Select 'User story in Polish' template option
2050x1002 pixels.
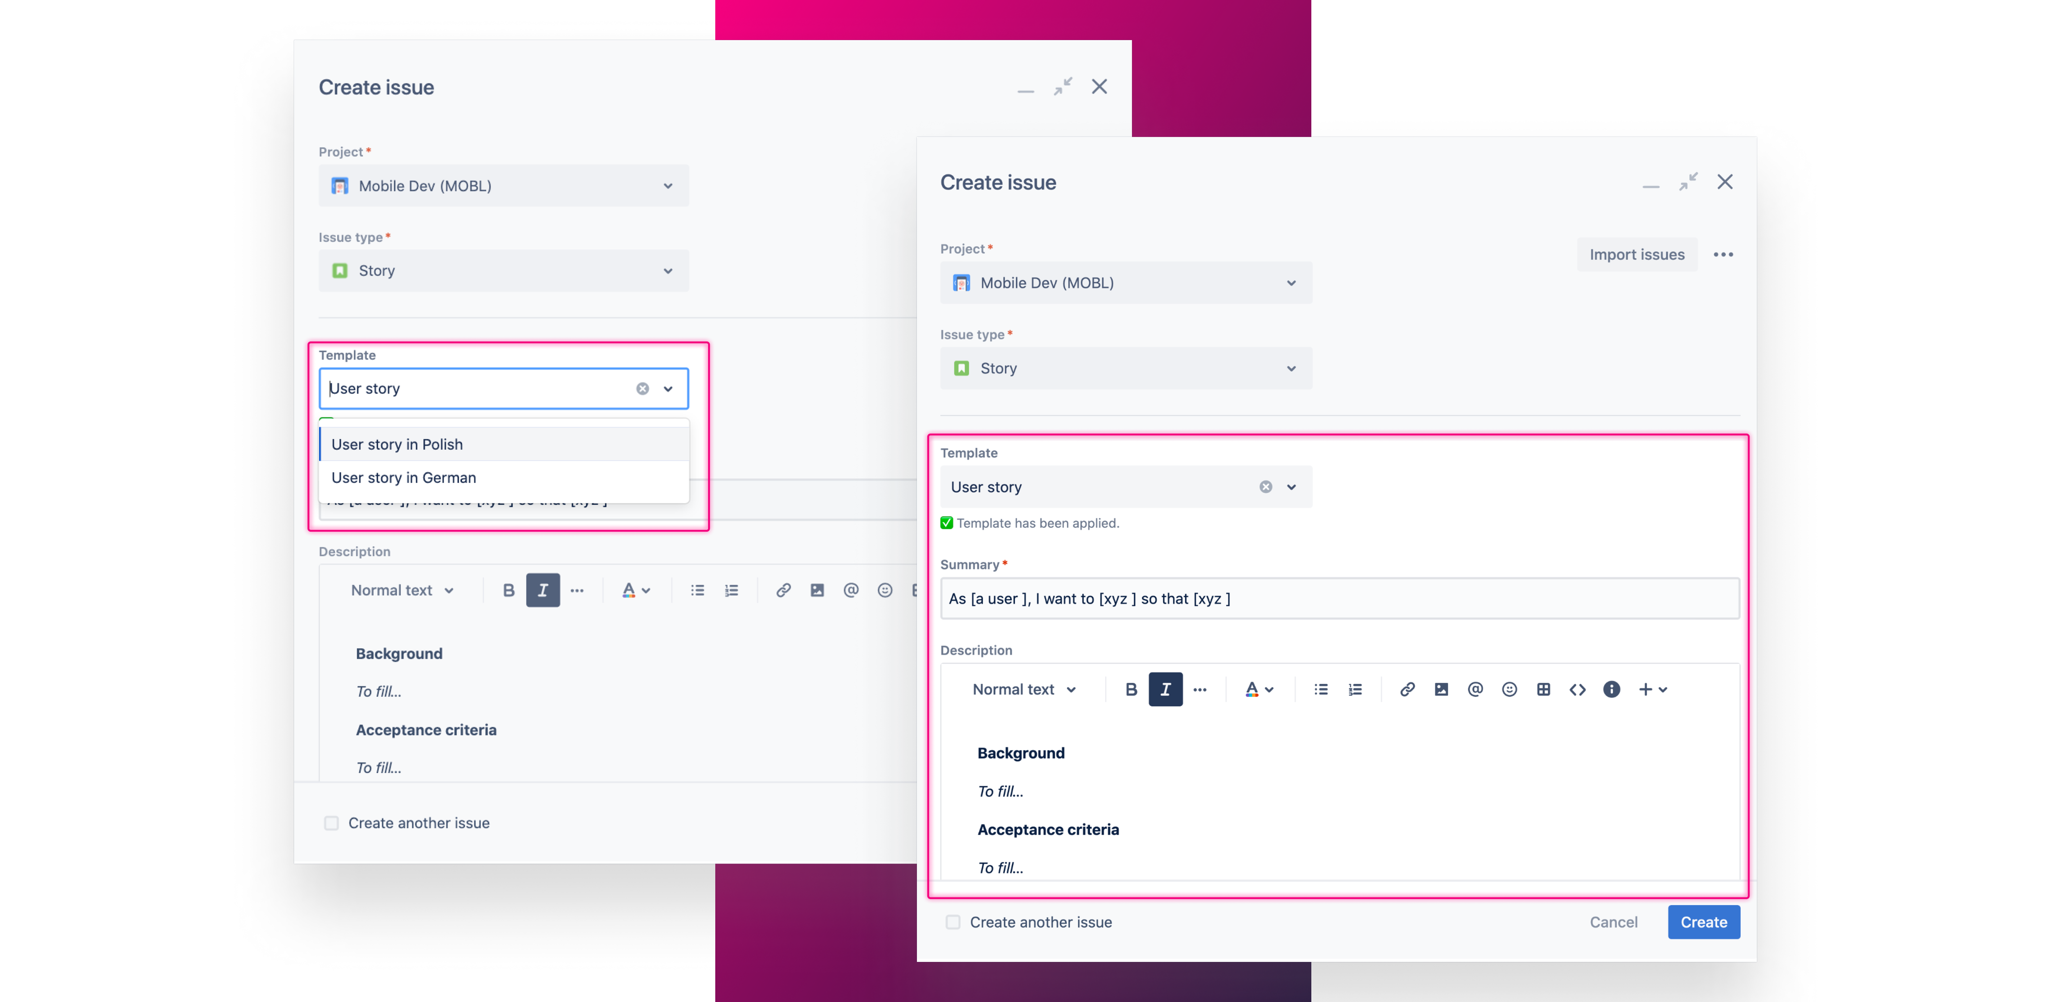pos(397,445)
